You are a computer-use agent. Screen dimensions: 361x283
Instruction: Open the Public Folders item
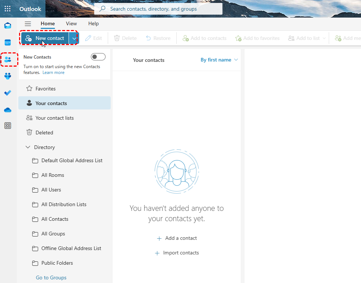[52, 263]
